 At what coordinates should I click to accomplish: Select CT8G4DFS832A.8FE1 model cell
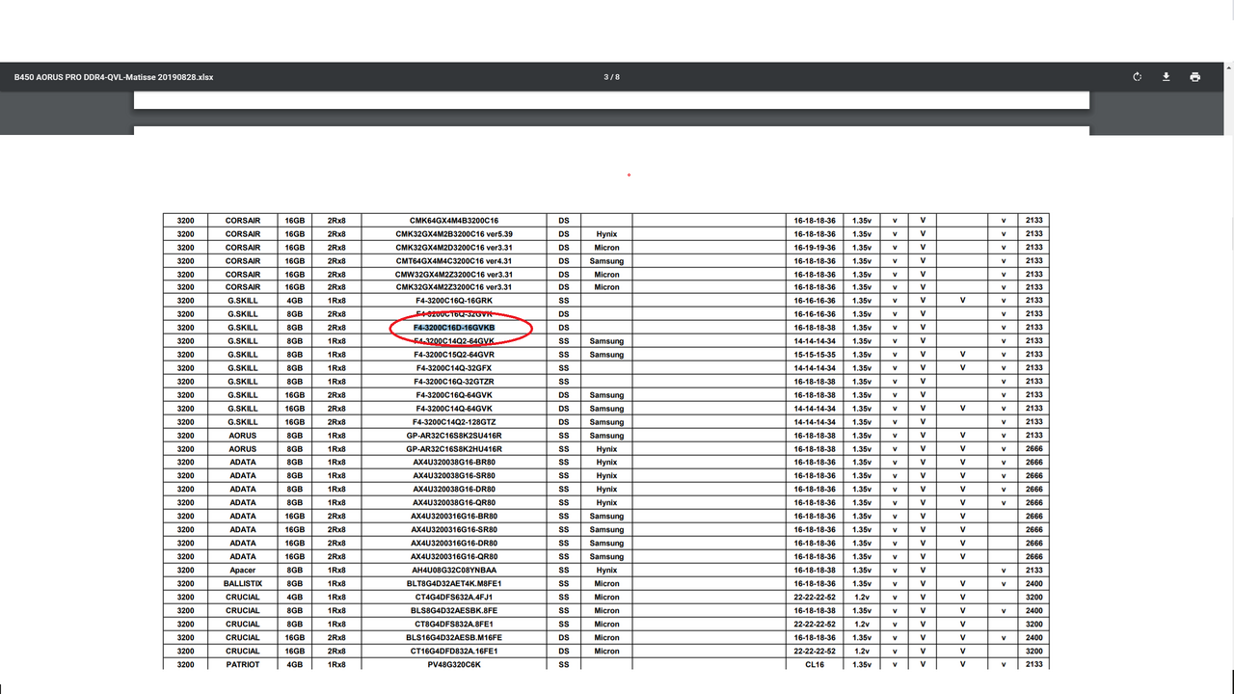(454, 625)
